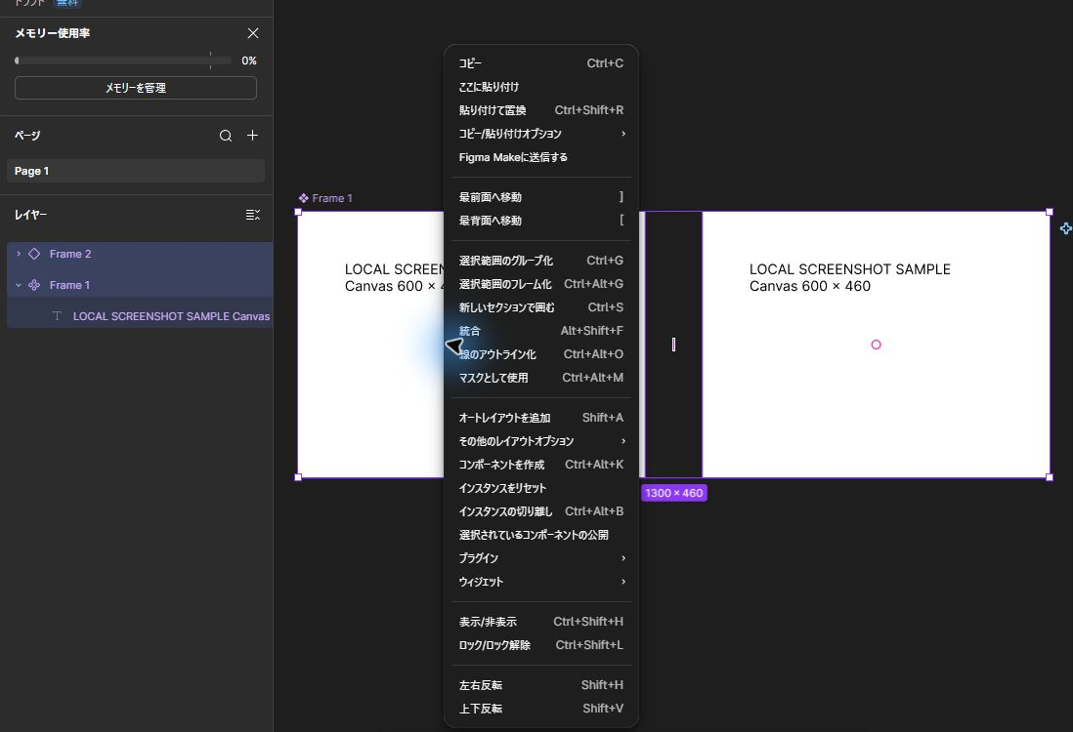This screenshot has width=1073, height=732.
Task: Click the text layer T icon
Action: (x=57, y=316)
